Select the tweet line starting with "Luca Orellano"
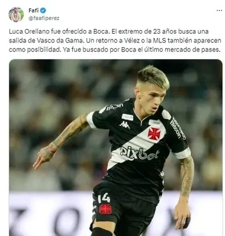 pyautogui.click(x=109, y=31)
